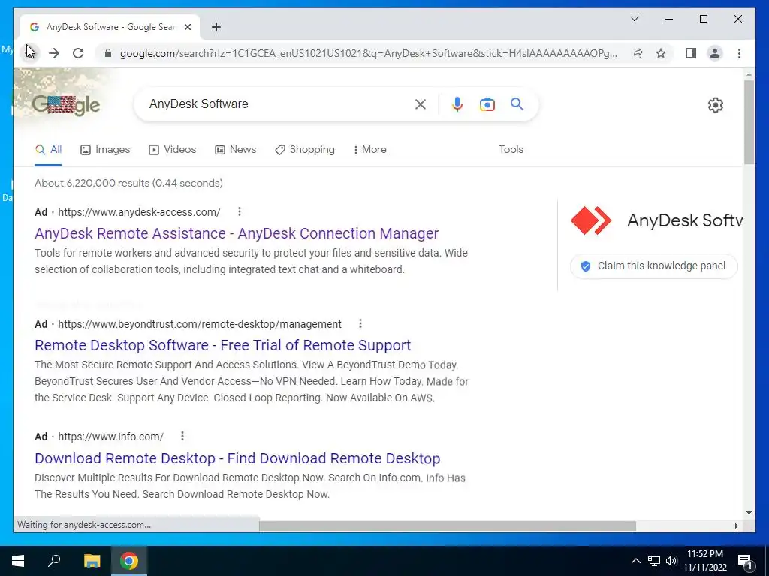Go forward with the forward arrow
The image size is (769, 576).
coord(54,53)
